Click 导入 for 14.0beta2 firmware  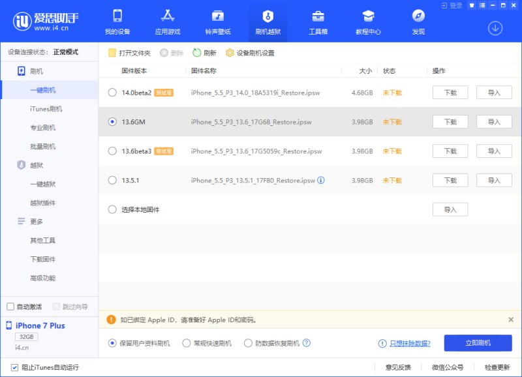point(494,93)
